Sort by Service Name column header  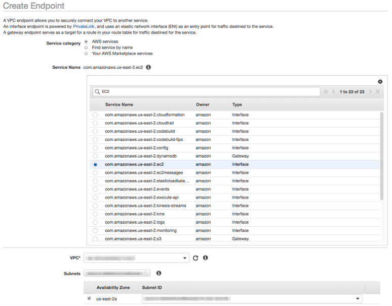coord(119,105)
